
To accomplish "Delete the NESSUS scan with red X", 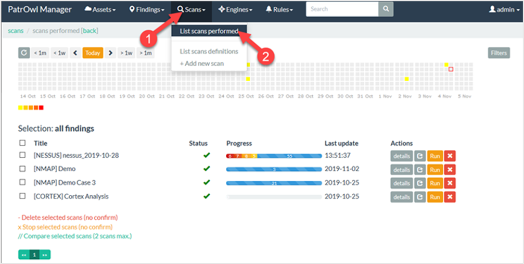I will tap(450, 155).
